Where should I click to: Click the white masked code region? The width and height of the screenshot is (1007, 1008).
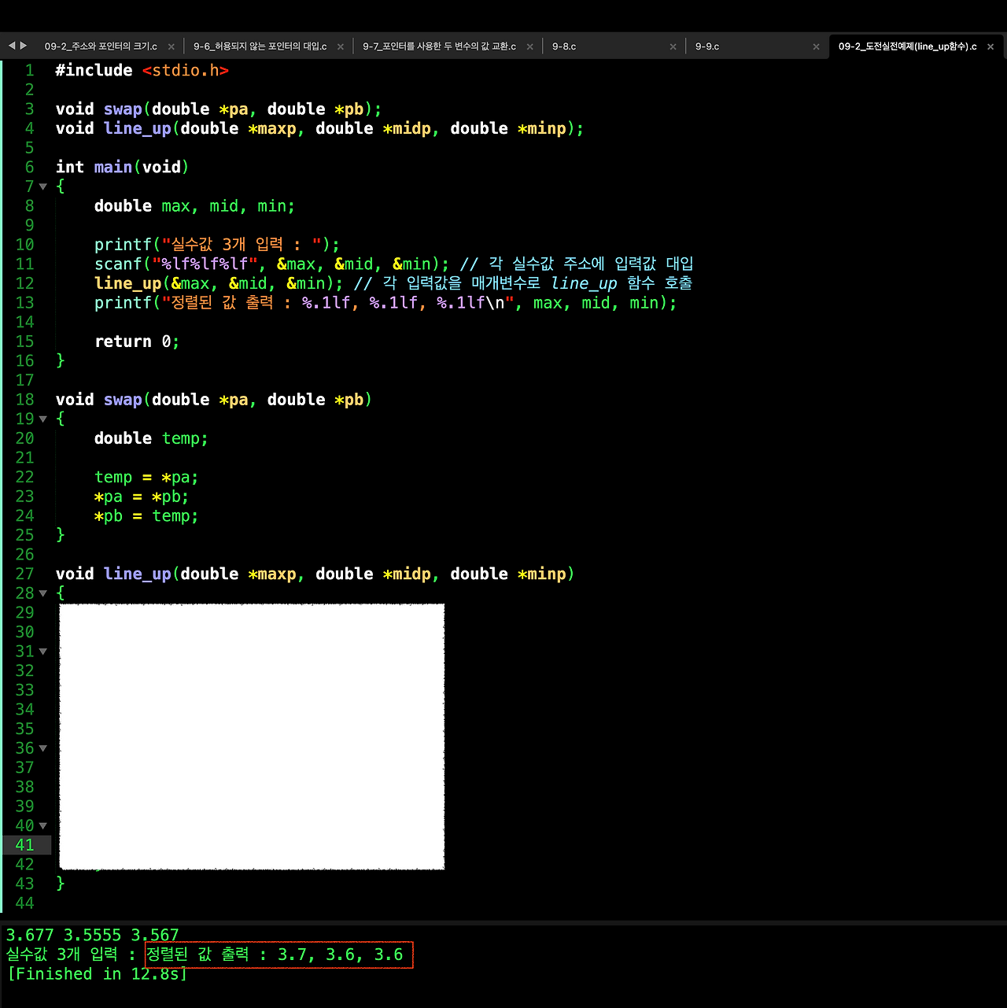click(252, 736)
